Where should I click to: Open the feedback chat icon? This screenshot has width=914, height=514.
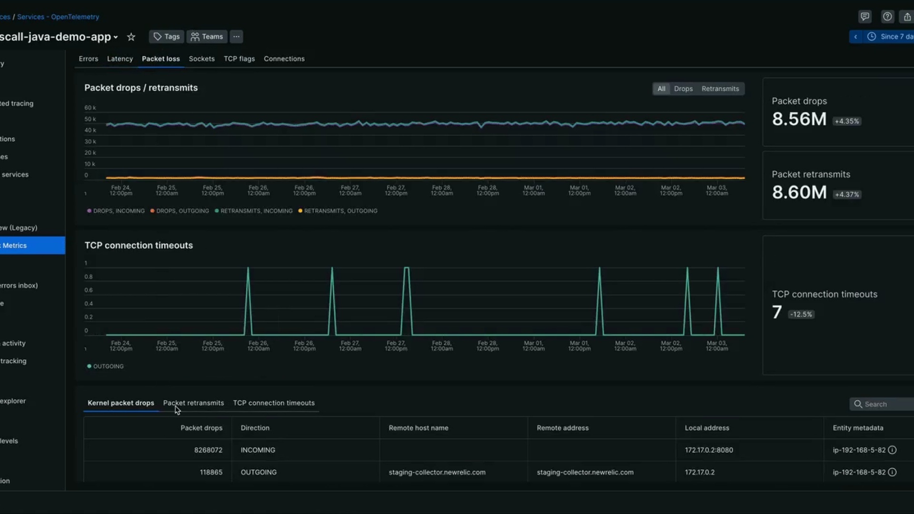[x=864, y=17]
